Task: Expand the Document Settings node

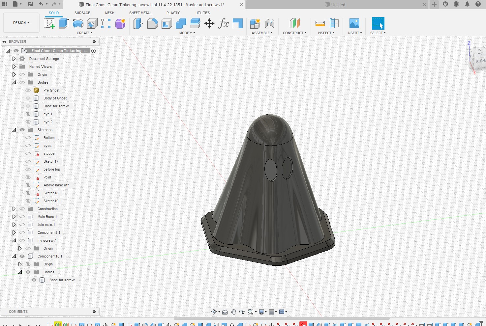Action: 14,58
